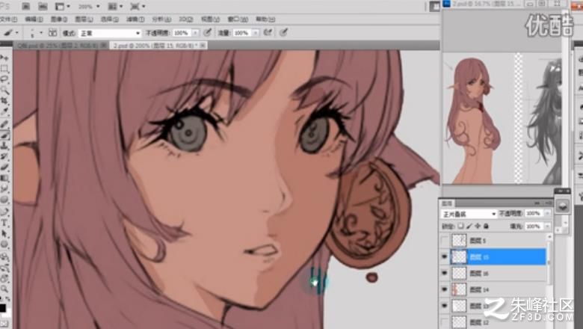Toggle lock position for layer
583x329 pixels.
478,226
